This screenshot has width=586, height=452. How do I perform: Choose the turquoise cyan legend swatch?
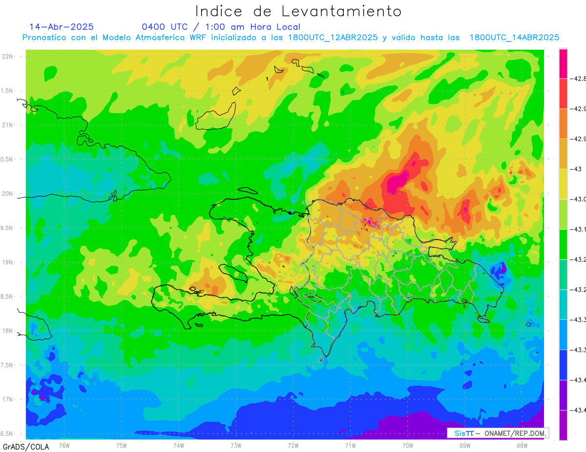563,304
